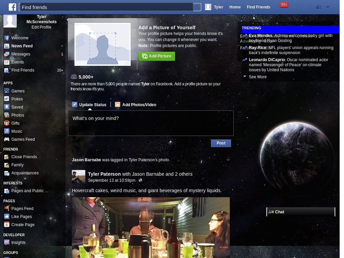
Task: Open the hovercraft cakes party photo
Action: point(151,227)
